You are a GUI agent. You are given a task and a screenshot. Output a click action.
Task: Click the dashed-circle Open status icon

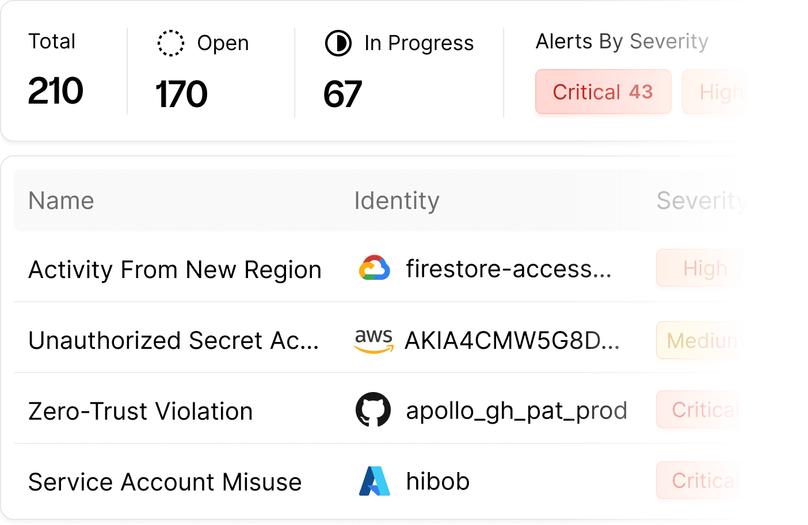171,43
